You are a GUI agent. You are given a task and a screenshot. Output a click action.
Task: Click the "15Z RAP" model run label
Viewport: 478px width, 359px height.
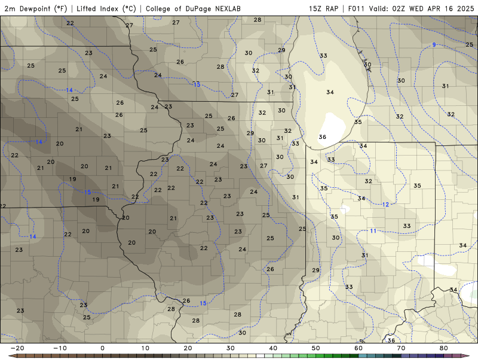point(323,8)
